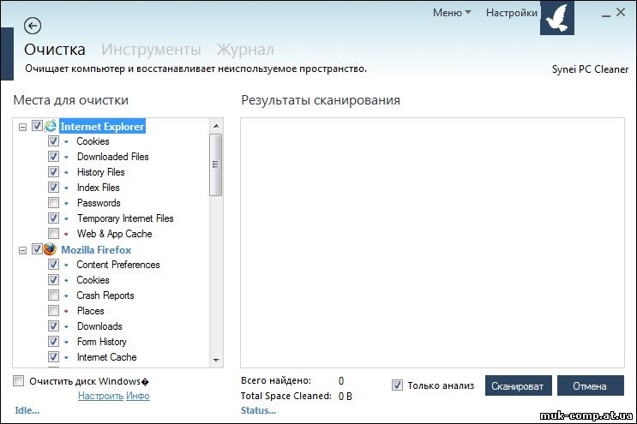Select the Crash Reports item
The image size is (637, 424).
[x=105, y=296]
